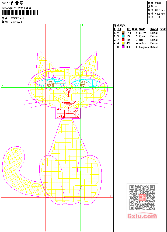
Task: Click the Colorway 1 label
Action: (16, 22)
